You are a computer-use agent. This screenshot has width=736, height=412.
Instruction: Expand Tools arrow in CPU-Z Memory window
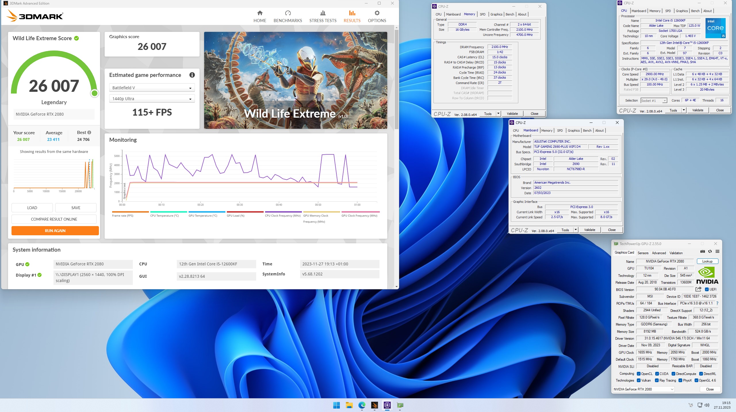pos(498,114)
